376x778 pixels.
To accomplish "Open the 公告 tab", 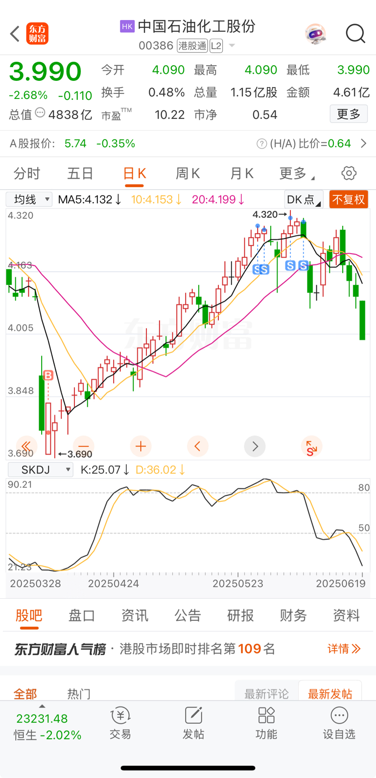I will point(188,615).
